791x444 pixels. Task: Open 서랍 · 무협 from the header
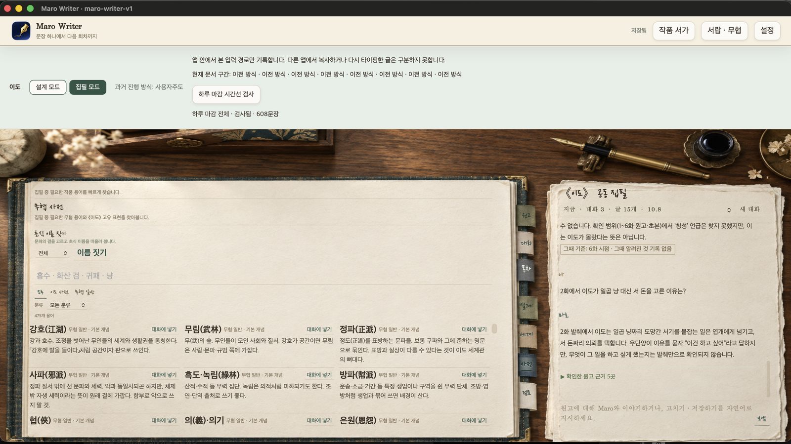(x=724, y=31)
